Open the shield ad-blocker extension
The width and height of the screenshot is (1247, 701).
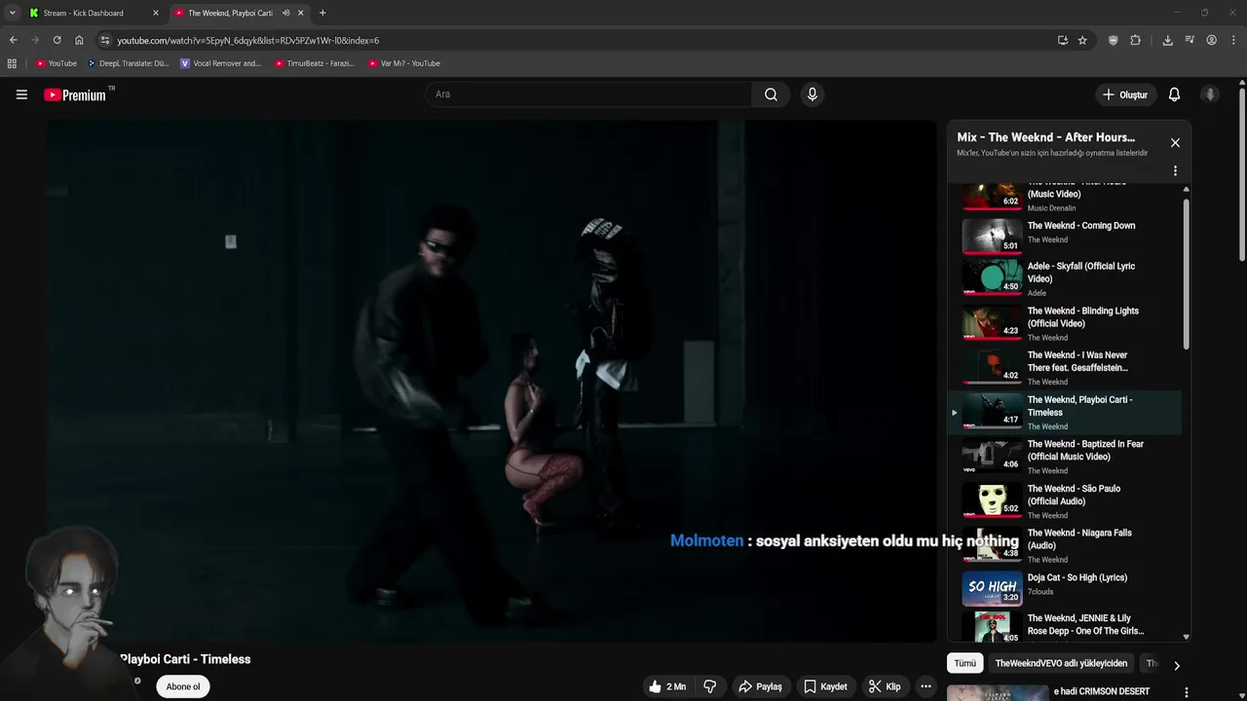coord(1114,40)
